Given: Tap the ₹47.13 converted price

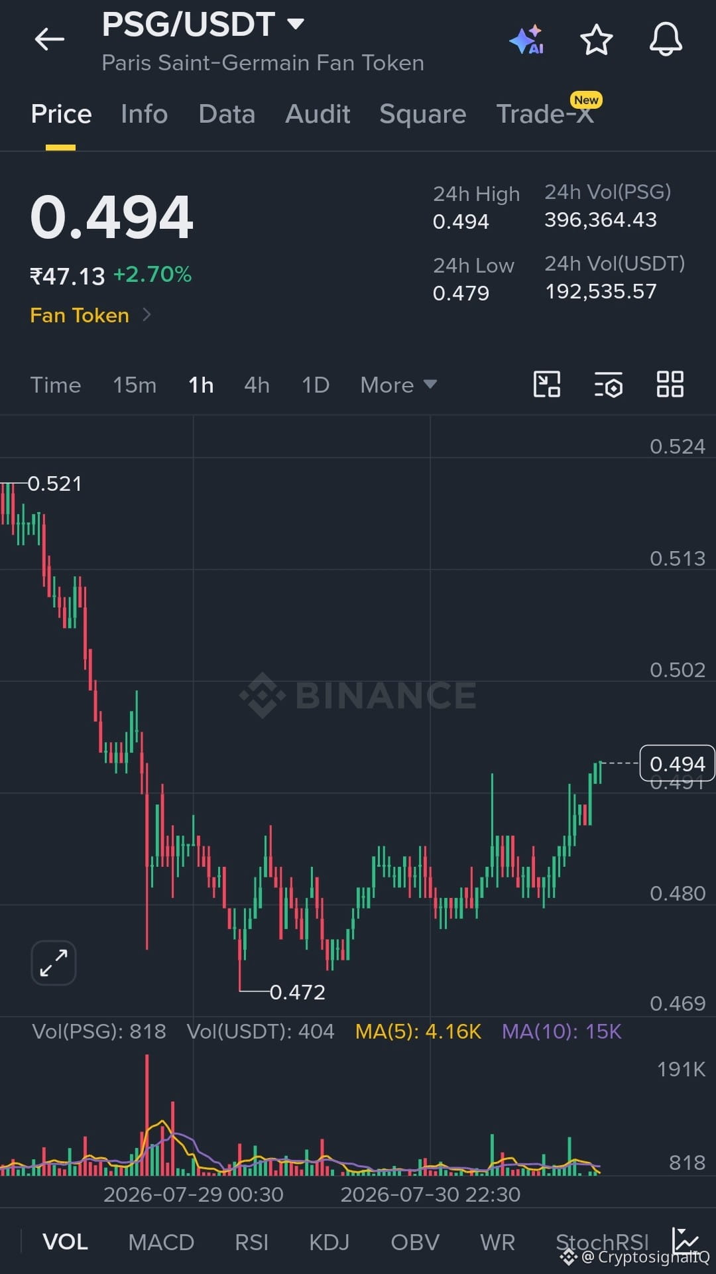Looking at the screenshot, I should point(68,276).
